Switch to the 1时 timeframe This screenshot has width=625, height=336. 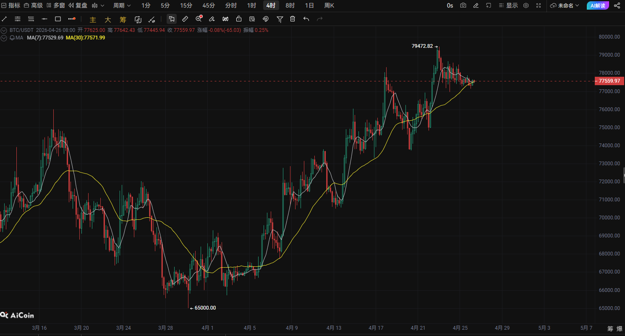251,5
